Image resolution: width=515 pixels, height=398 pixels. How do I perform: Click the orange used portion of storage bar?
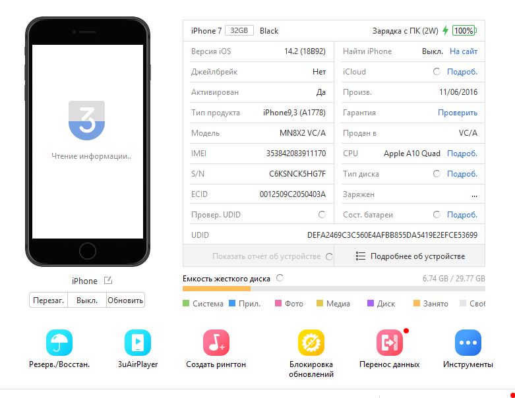tap(216, 289)
